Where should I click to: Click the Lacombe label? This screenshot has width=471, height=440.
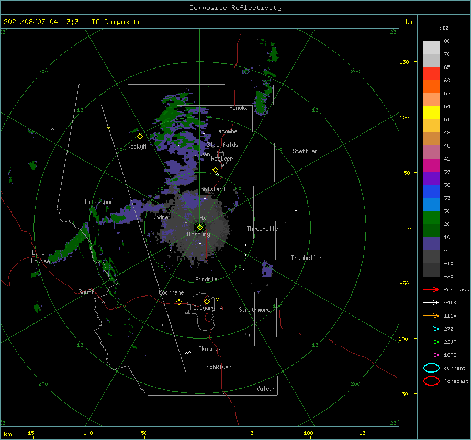[x=226, y=131]
